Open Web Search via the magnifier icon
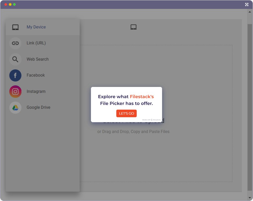Screen dimensions: 253x201 coord(15,59)
